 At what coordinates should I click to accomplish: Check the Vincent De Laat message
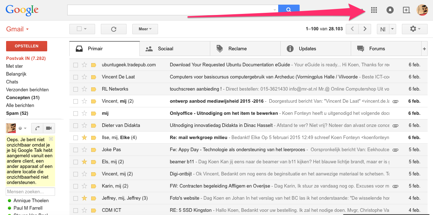coord(75,77)
